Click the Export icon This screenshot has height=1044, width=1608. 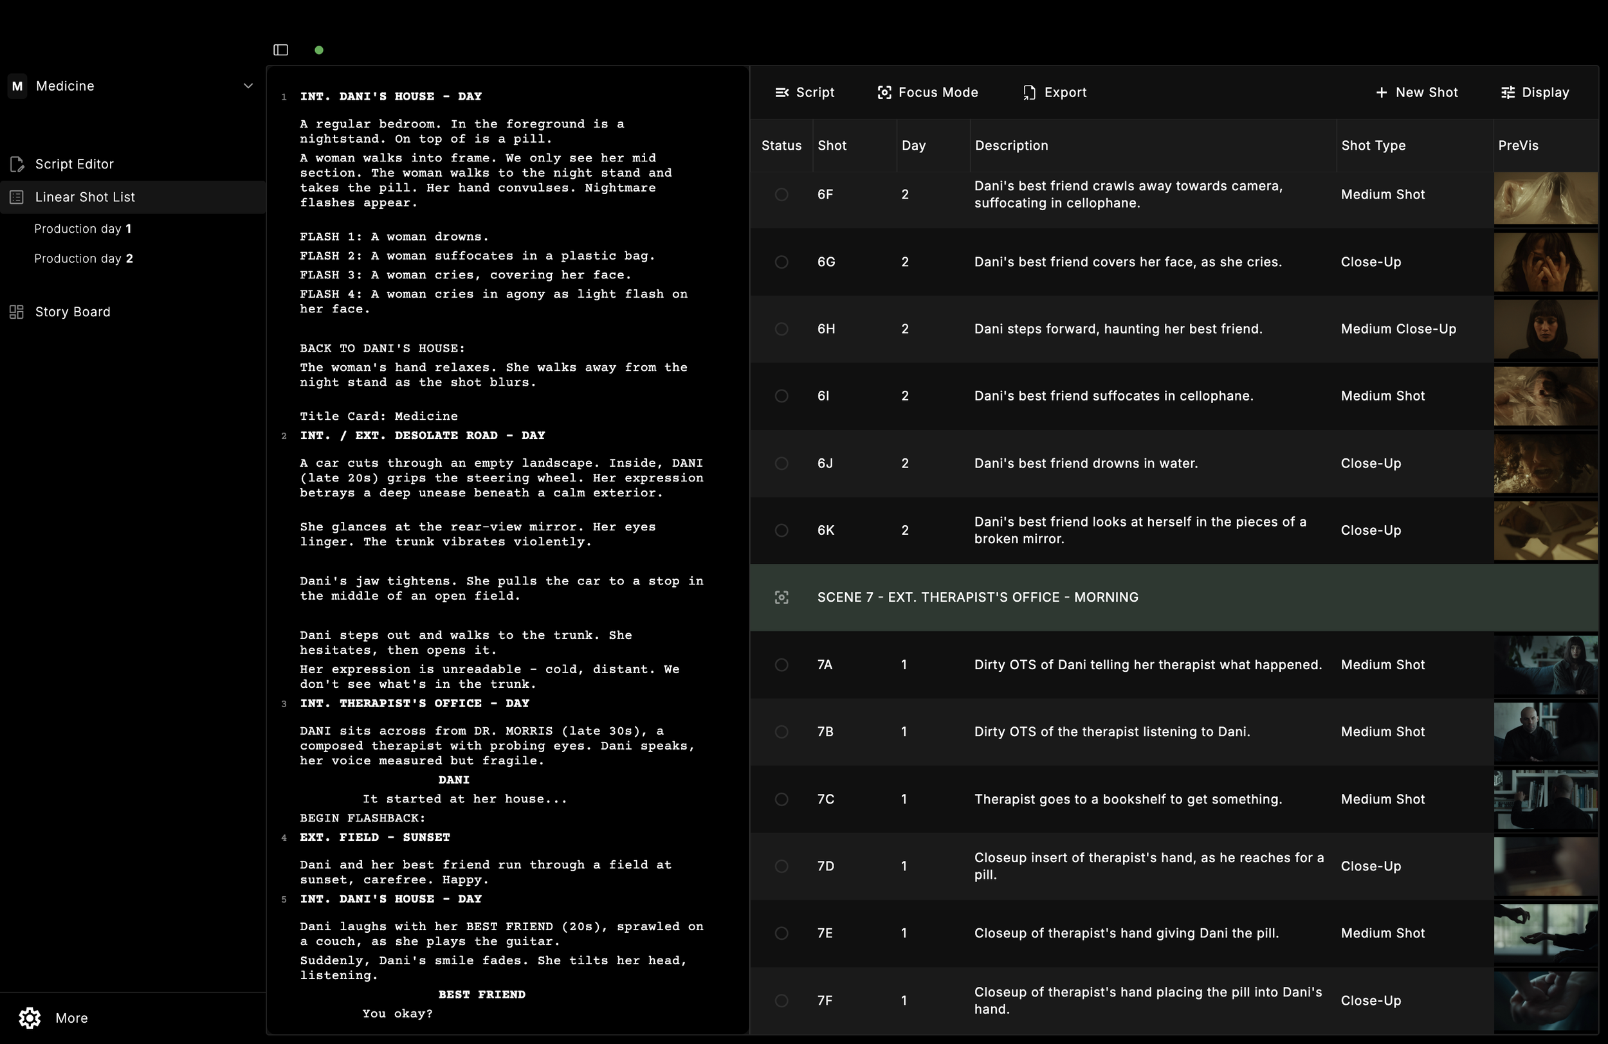coord(1029,93)
